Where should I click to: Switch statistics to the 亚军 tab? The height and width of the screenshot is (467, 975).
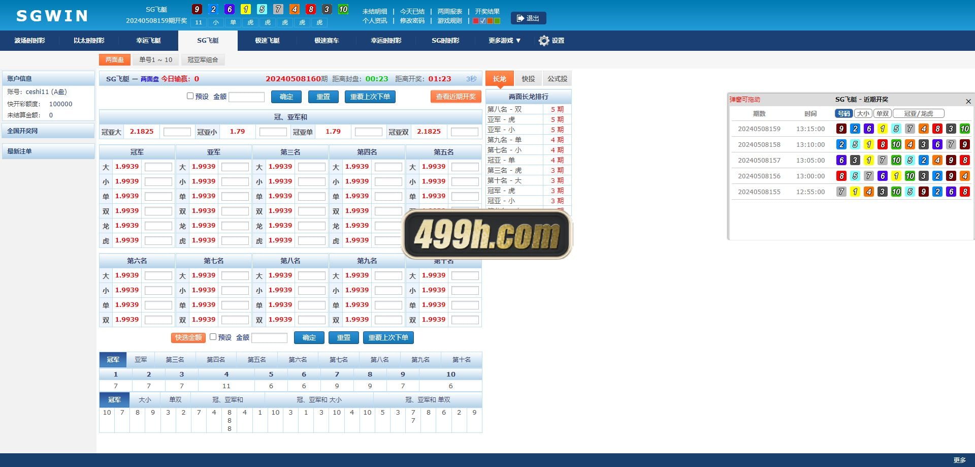point(141,360)
